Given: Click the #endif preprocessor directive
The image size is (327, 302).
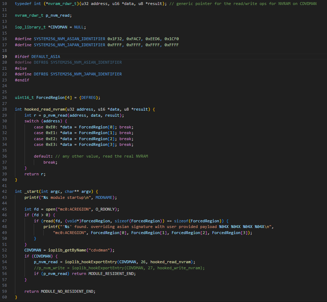Looking at the screenshot, I should pyautogui.click(x=22, y=80).
